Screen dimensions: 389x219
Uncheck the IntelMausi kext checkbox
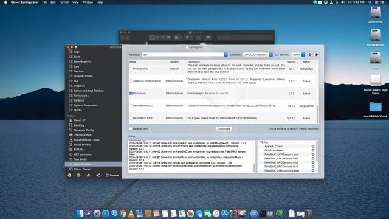tap(131, 93)
